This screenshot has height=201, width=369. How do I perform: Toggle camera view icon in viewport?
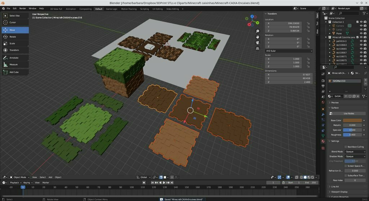click(258, 43)
